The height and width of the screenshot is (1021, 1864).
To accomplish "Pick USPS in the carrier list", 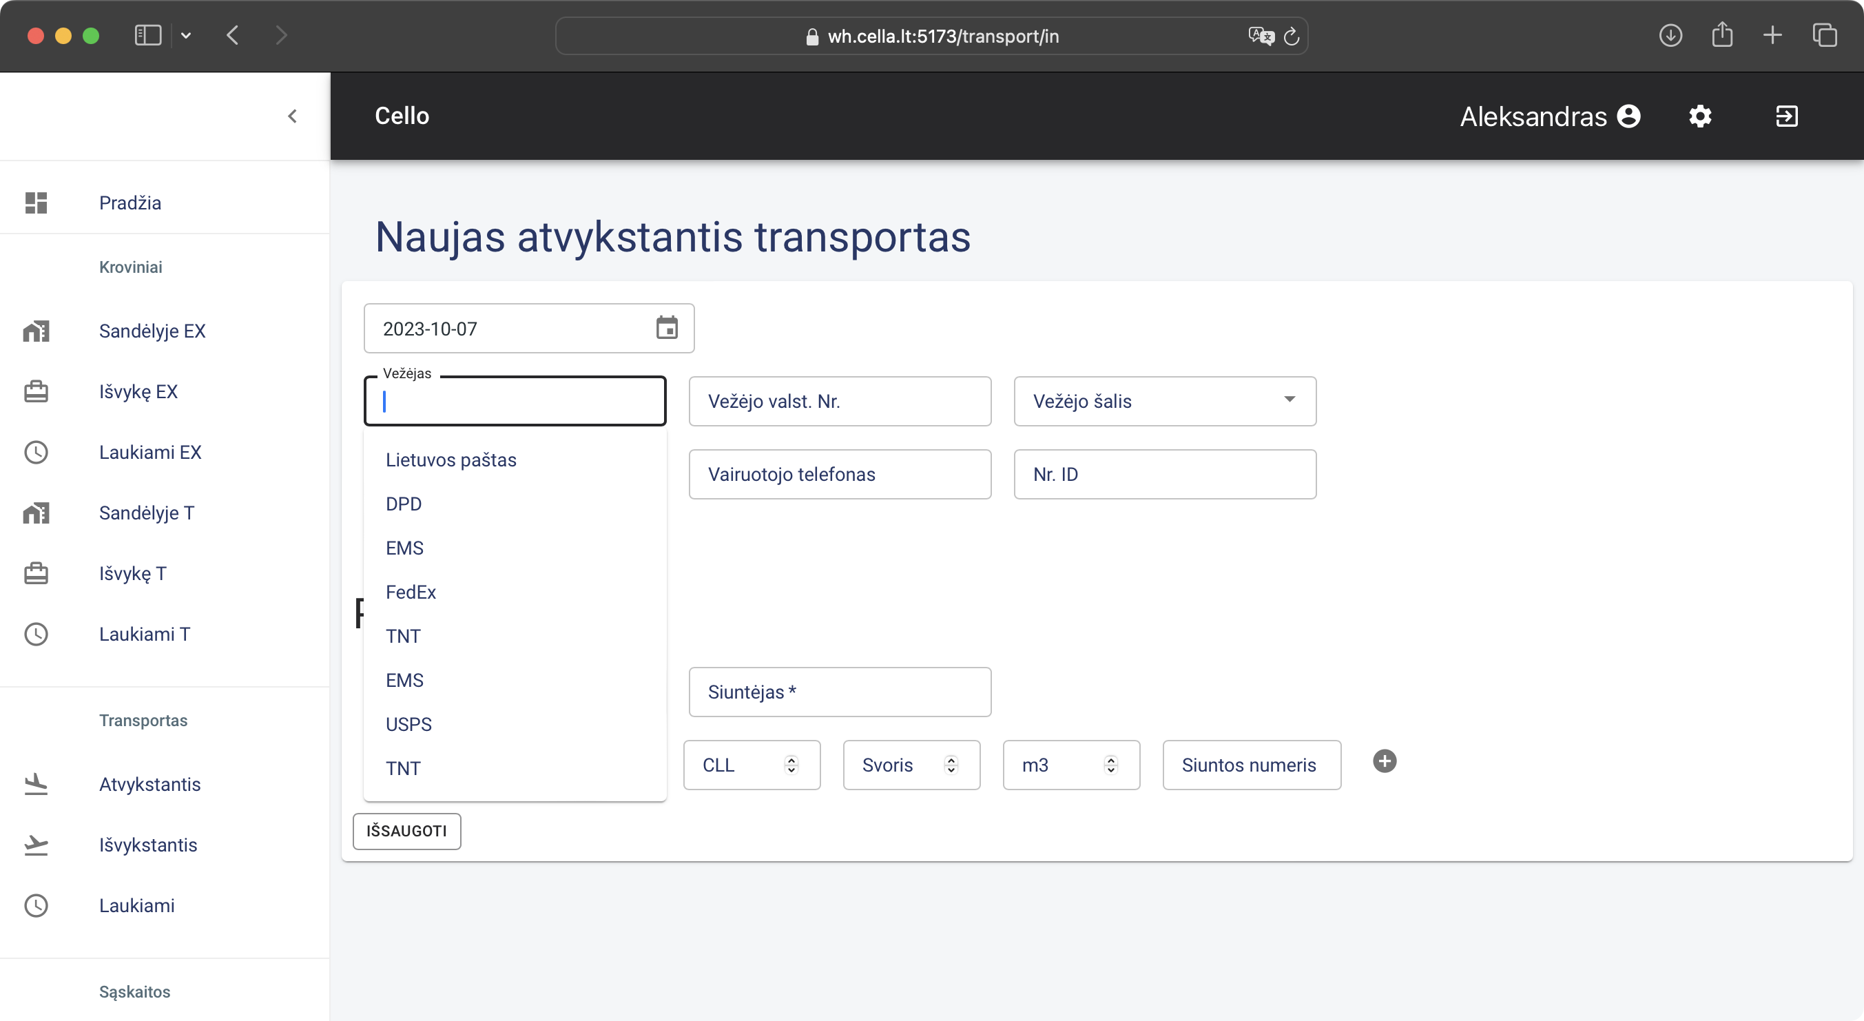I will click(408, 724).
